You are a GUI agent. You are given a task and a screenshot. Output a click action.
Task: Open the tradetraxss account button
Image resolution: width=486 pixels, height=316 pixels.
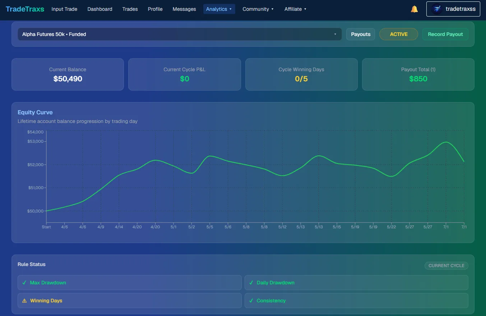453,9
